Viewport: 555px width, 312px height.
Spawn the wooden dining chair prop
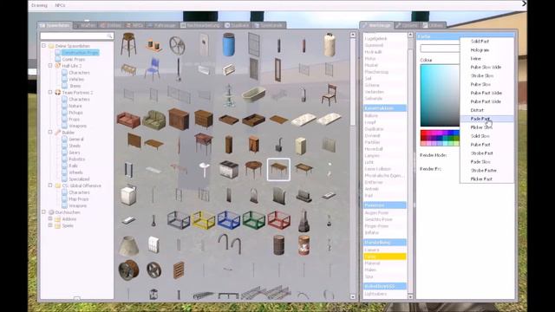pyautogui.click(x=330, y=94)
